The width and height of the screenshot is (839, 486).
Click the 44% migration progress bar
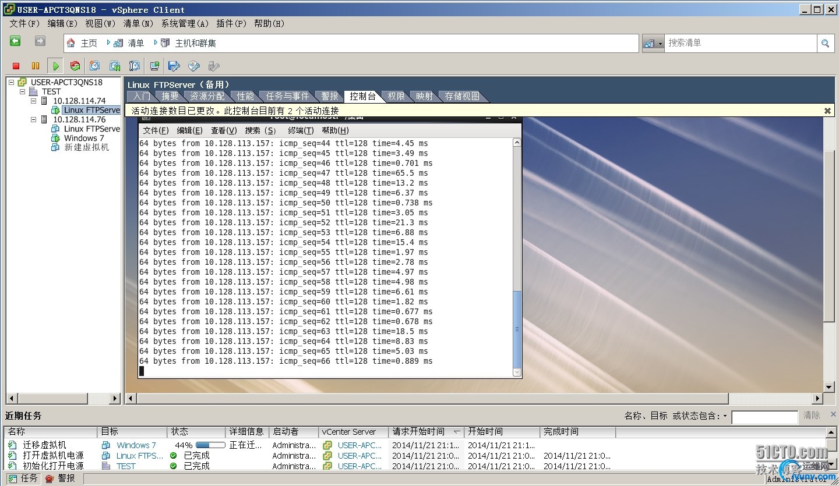211,445
